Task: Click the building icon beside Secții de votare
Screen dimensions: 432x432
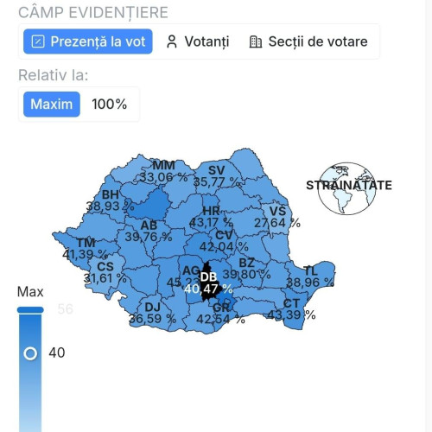Action: (256, 41)
